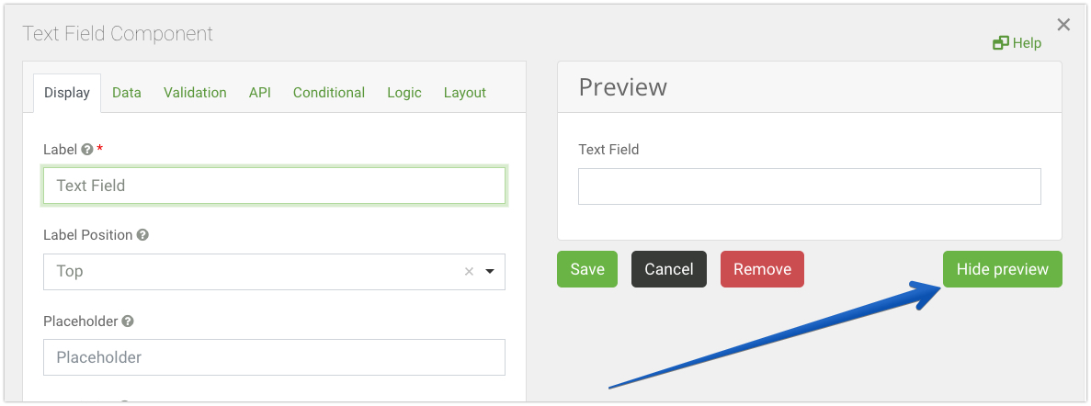Click the Placeholder help question-mark icon
1091x406 pixels.
[x=128, y=321]
